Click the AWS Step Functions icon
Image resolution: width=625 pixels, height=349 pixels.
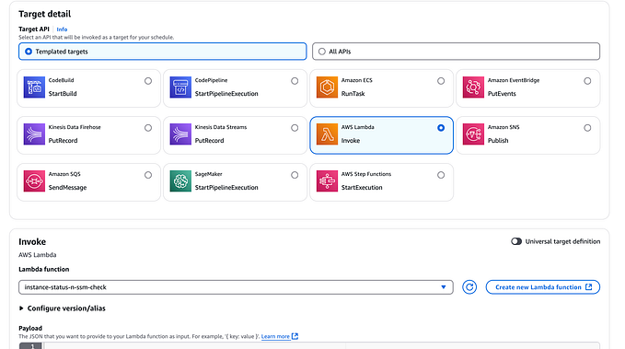tap(327, 181)
